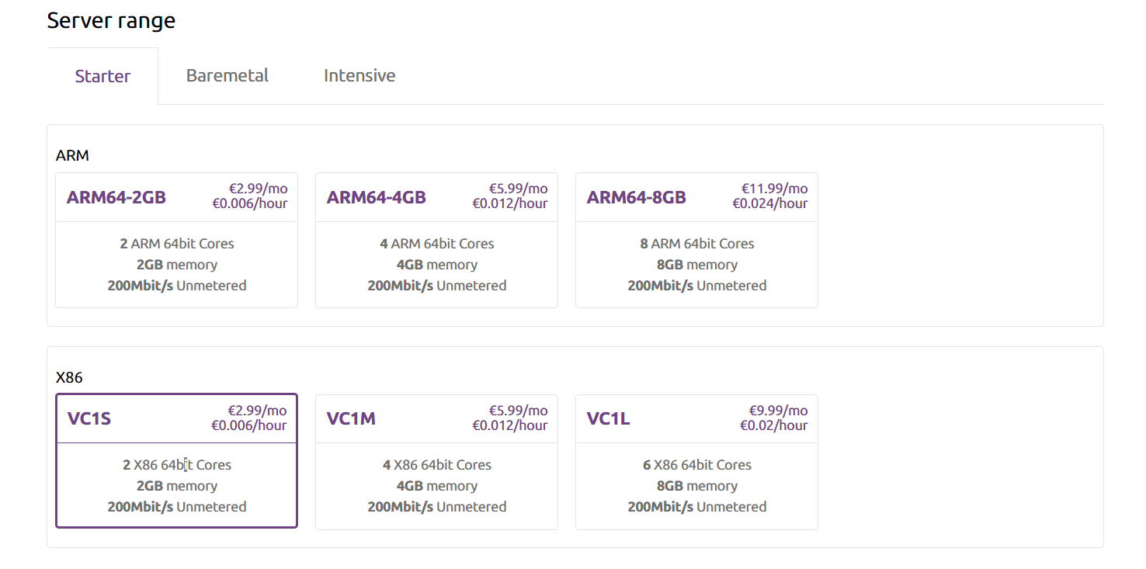Open the Intensive server tab
1146x569 pixels.
[x=359, y=75]
